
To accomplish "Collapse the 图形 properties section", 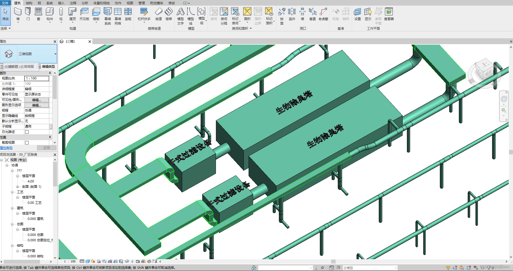I will tap(50, 73).
